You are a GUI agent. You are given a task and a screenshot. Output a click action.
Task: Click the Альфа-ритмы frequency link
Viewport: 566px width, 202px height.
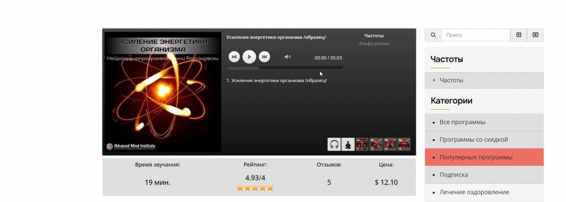point(374,43)
